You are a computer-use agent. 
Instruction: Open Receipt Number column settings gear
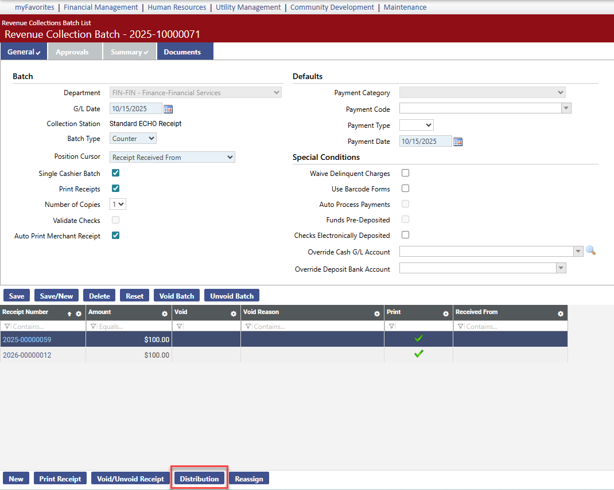(x=79, y=314)
